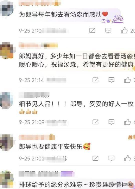Open avatar of the 郎妈真好 commenter
This screenshot has height=189, width=135.
[7, 50]
